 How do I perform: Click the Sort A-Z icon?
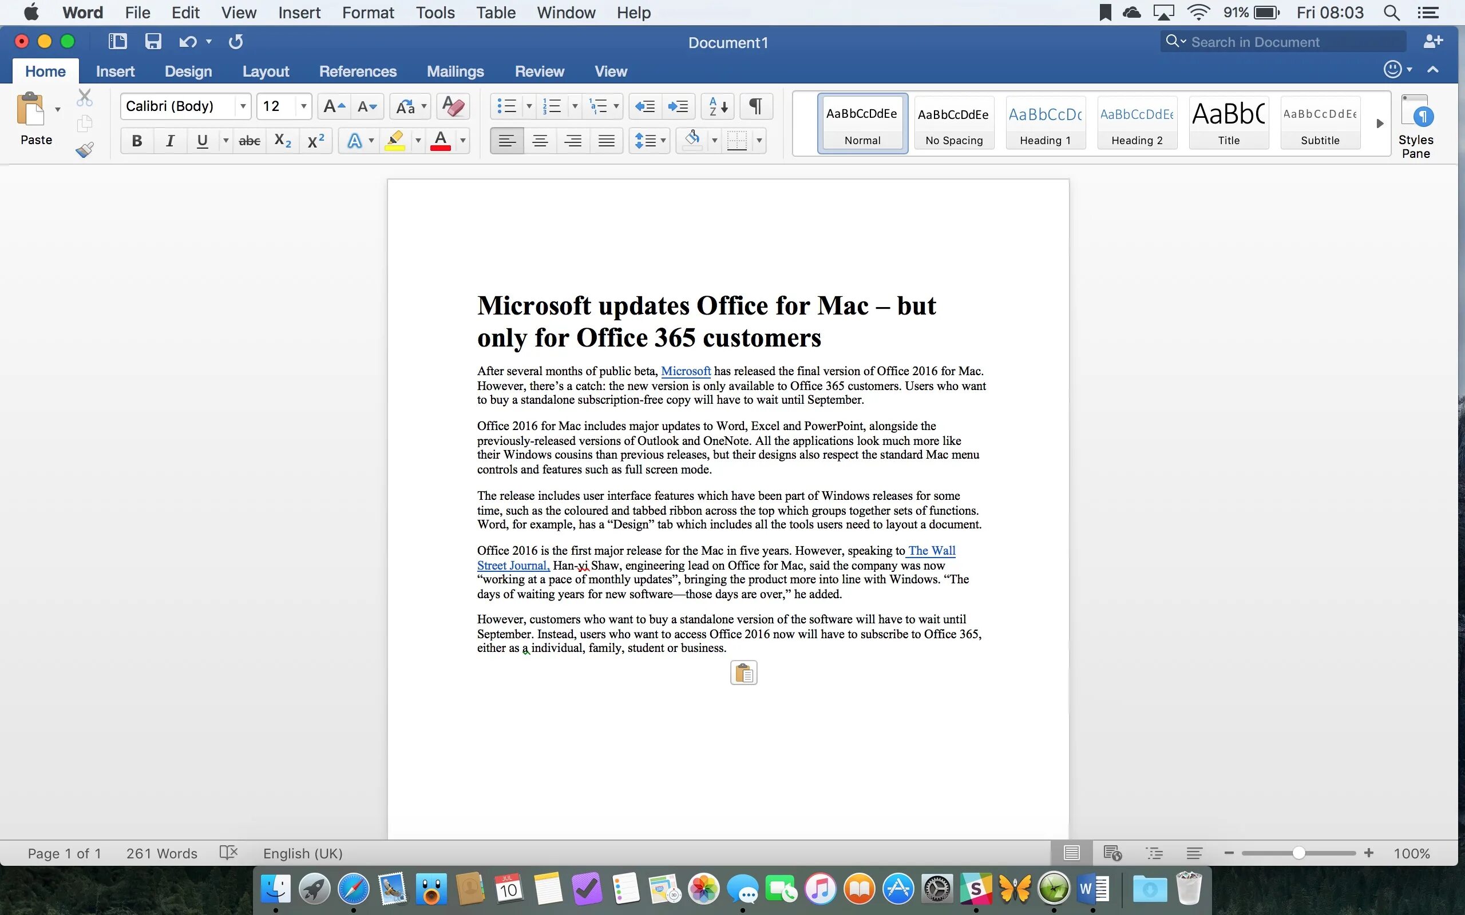tap(718, 106)
